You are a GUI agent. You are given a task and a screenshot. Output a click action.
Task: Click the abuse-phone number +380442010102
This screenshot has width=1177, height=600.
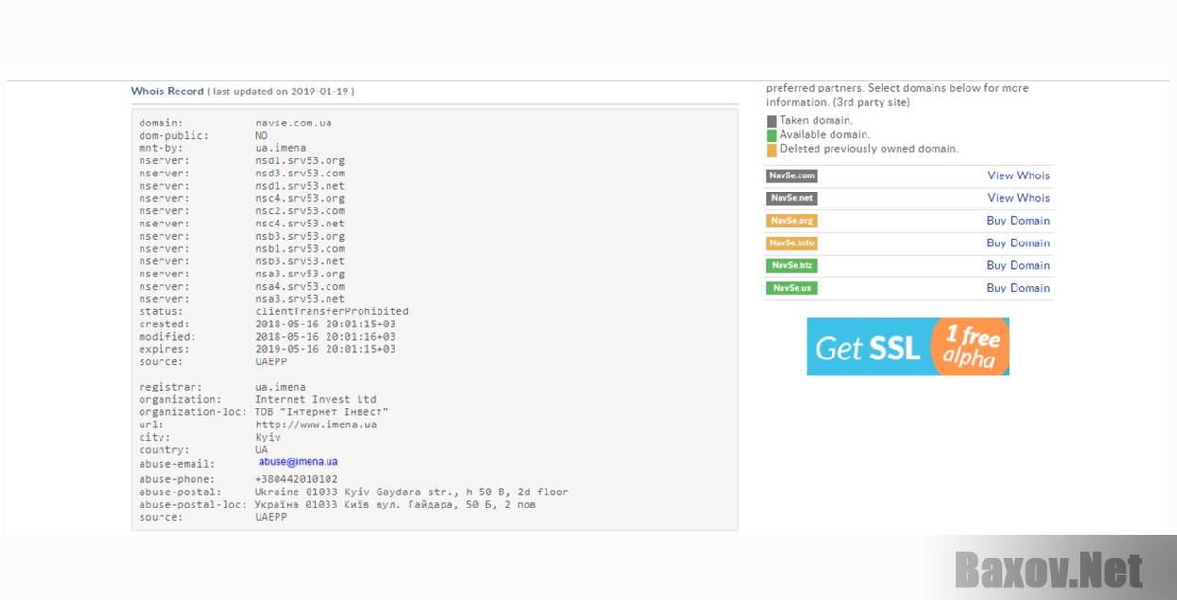[x=296, y=479]
